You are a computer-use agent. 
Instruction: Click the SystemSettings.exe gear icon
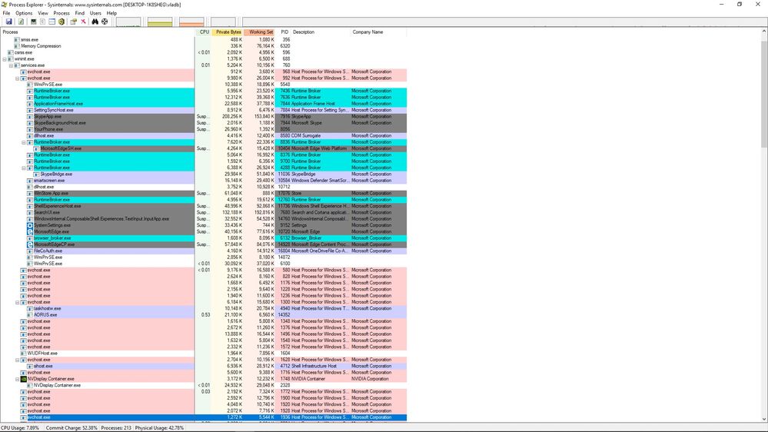point(30,225)
